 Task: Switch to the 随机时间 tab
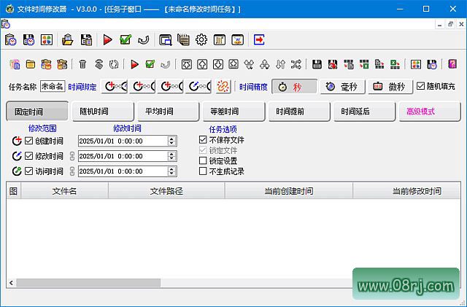pyautogui.click(x=103, y=112)
